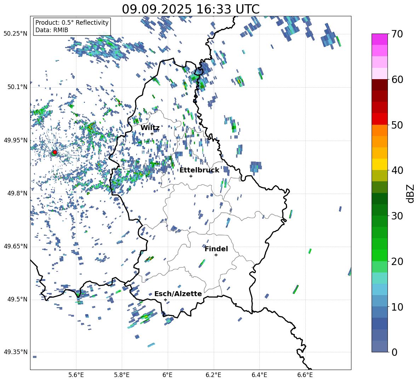Click the 6°E longitude label
This screenshot has width=419, height=382.
point(167,375)
